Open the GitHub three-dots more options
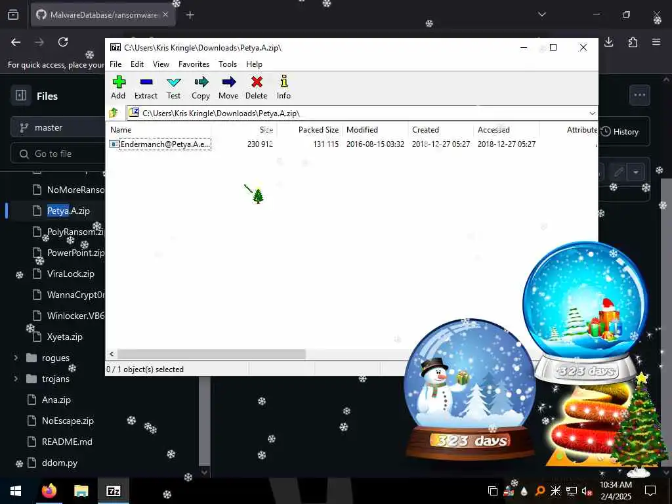Screen dimensions: 672x504 tap(639, 95)
